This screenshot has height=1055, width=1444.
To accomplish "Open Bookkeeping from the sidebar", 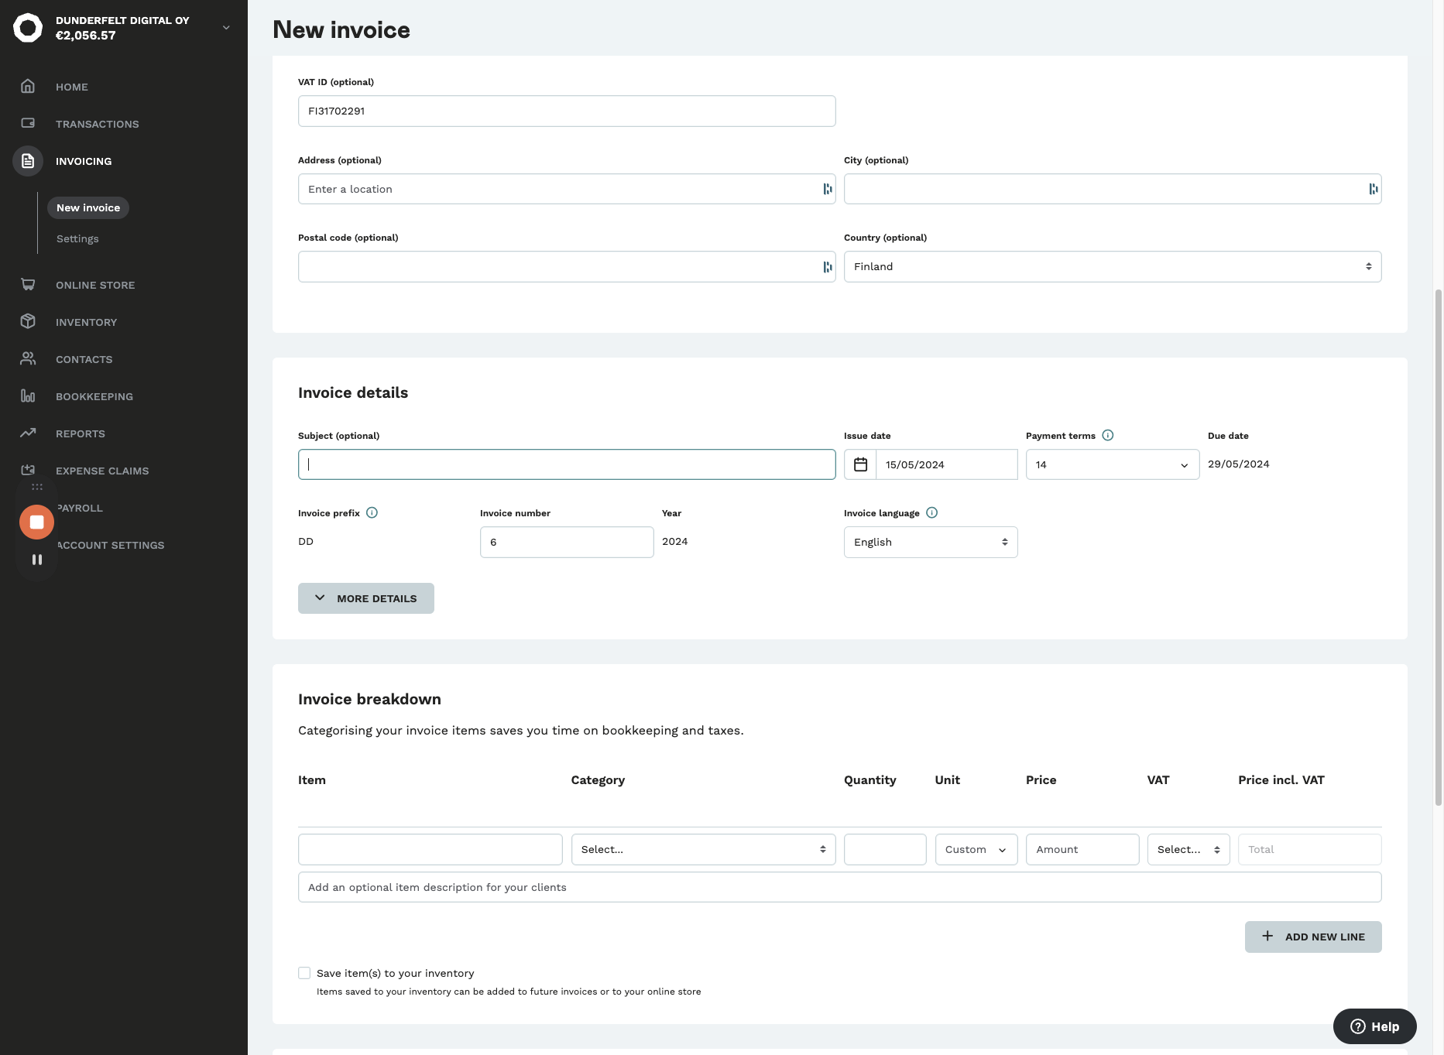I will [x=94, y=396].
